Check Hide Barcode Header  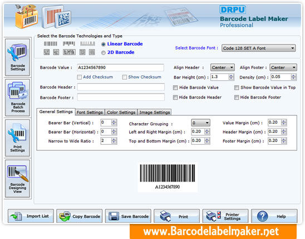[x=175, y=97]
